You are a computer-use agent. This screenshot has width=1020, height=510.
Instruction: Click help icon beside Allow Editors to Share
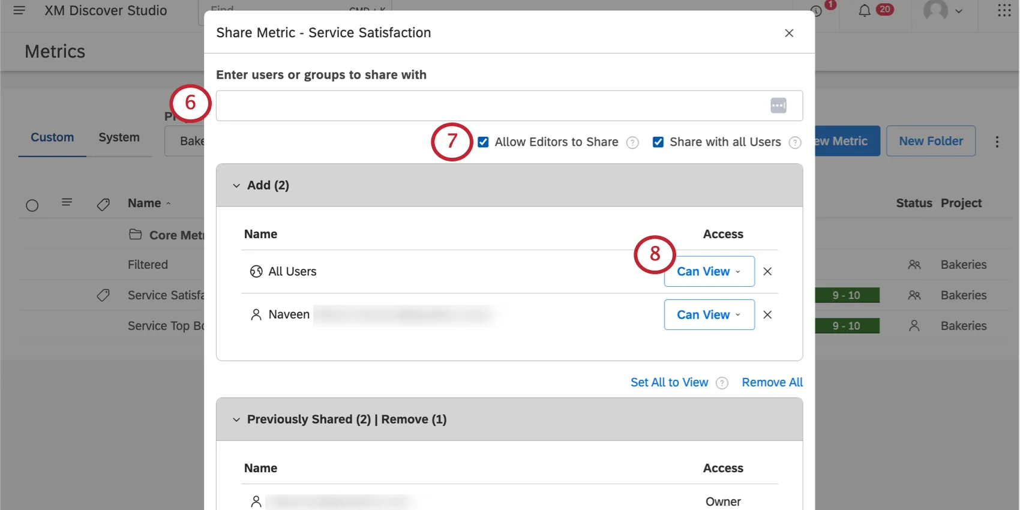632,143
